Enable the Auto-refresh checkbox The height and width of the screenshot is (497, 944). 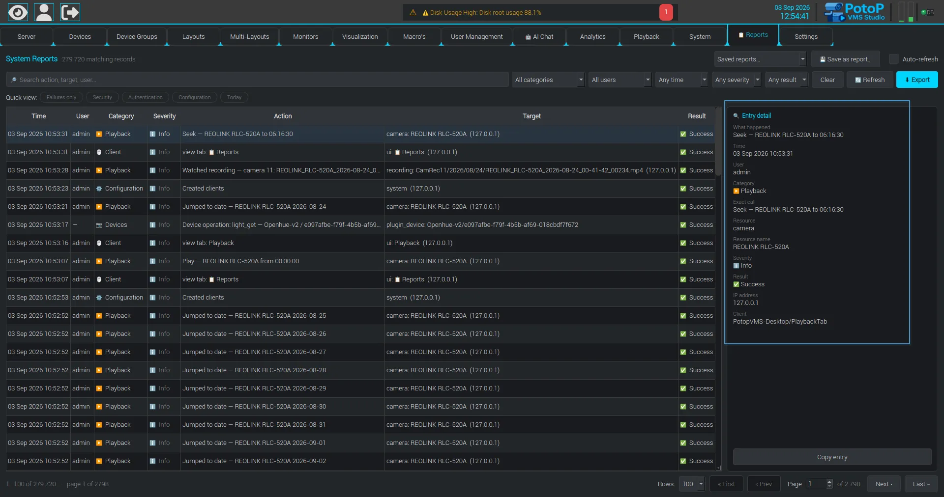tap(893, 59)
